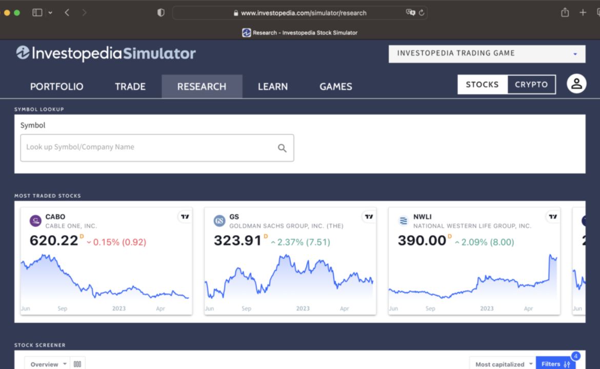The height and width of the screenshot is (369, 600).
Task: Switch to the PORTFOLIO tab
Action: [x=56, y=86]
